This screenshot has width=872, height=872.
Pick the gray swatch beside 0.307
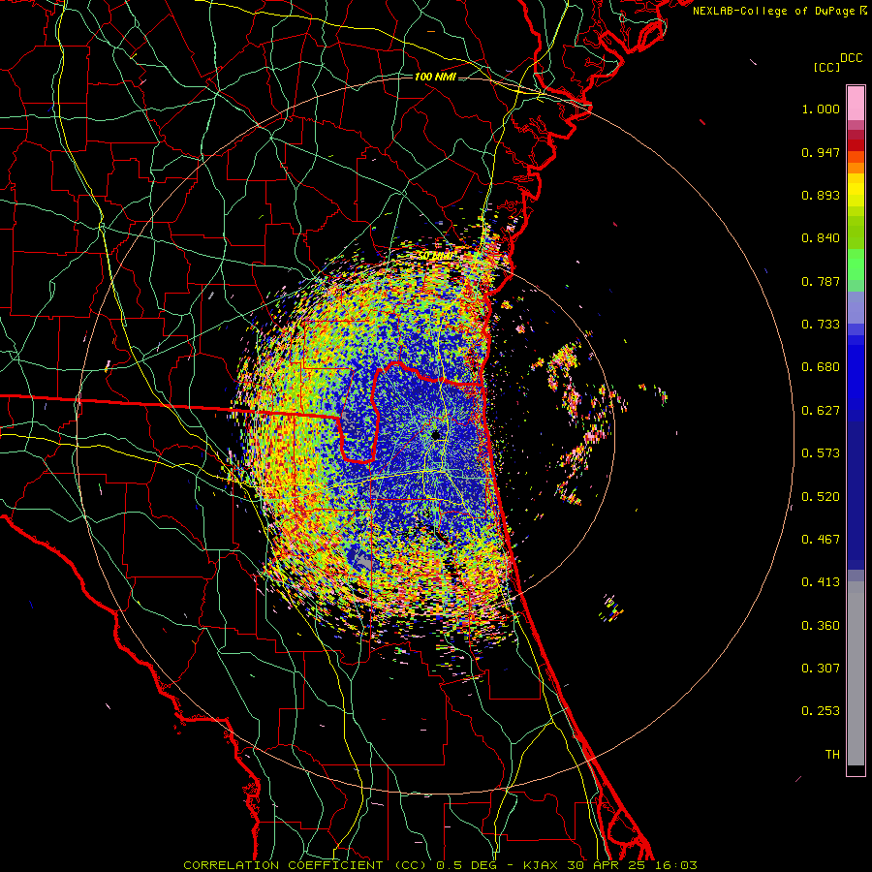tap(856, 673)
